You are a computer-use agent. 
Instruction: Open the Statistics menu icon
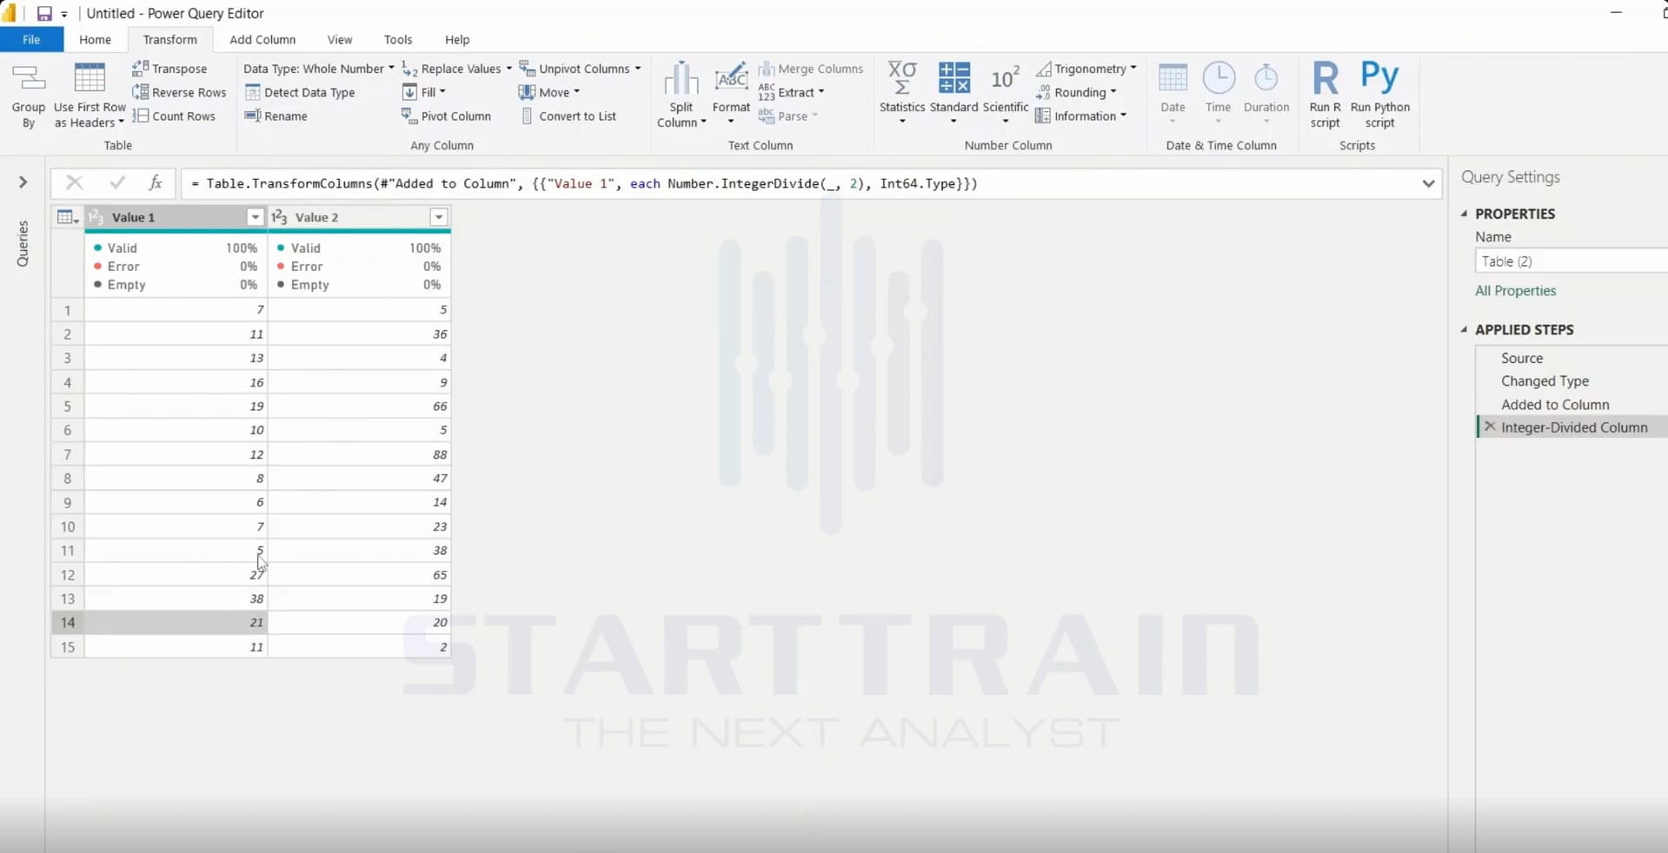click(x=902, y=77)
